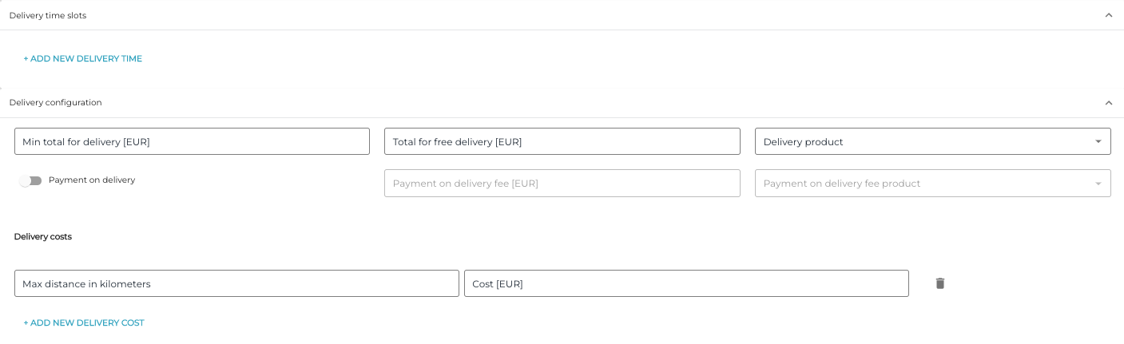The height and width of the screenshot is (344, 1124).
Task: Click the Delivery configuration section title
Action: [56, 103]
